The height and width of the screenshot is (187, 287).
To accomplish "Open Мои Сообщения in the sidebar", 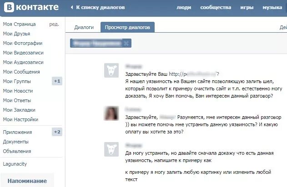I will pyautogui.click(x=21, y=72).
